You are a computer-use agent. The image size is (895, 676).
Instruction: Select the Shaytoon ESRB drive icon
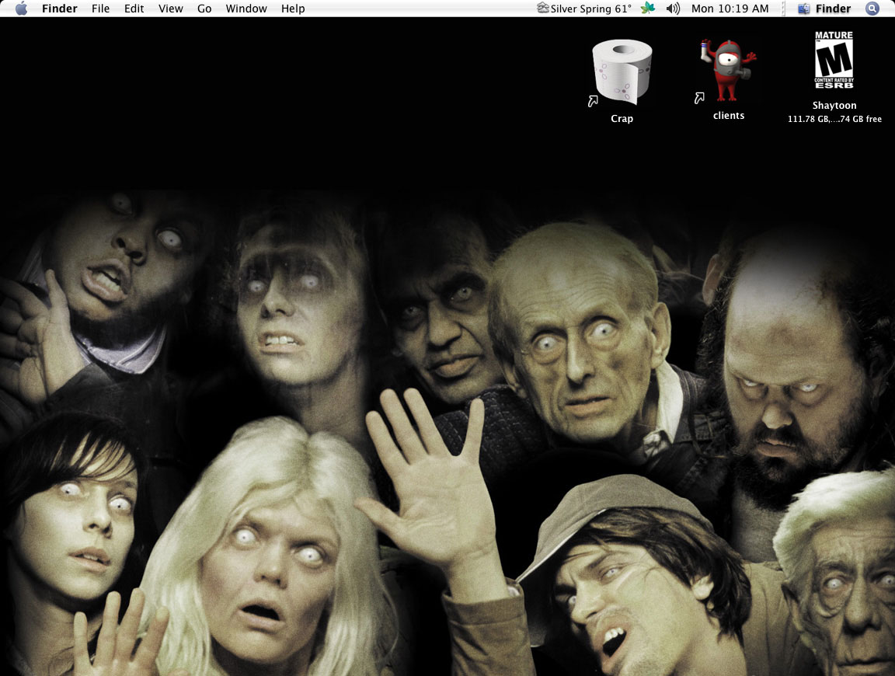point(834,60)
